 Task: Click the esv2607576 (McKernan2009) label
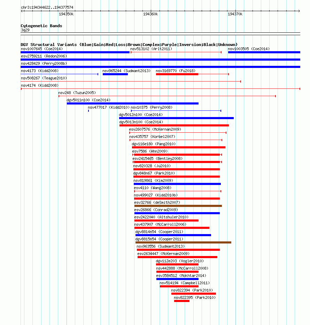pyautogui.click(x=155, y=129)
